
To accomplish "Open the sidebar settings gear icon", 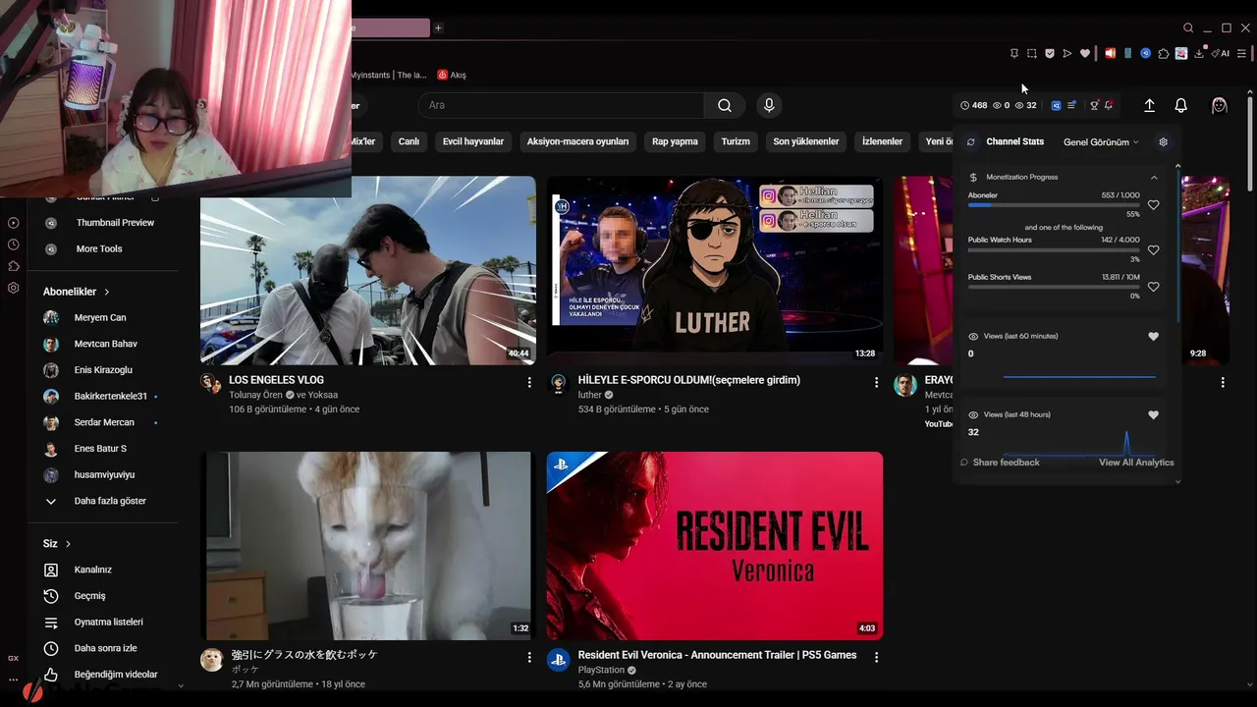I will pos(14,288).
